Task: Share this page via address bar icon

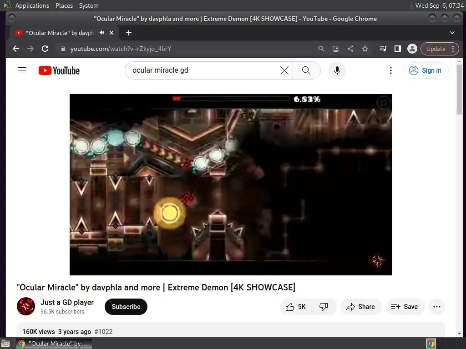Action: 350,49
